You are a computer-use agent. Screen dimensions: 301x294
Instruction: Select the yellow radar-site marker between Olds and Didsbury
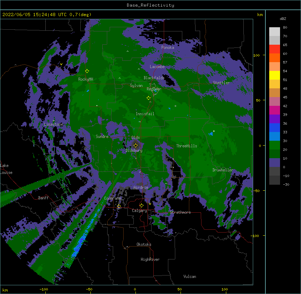135,145
